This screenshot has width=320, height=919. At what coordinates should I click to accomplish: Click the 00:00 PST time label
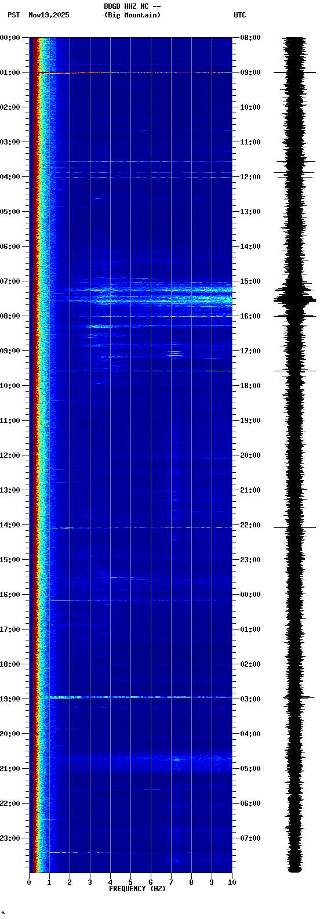tap(10, 38)
